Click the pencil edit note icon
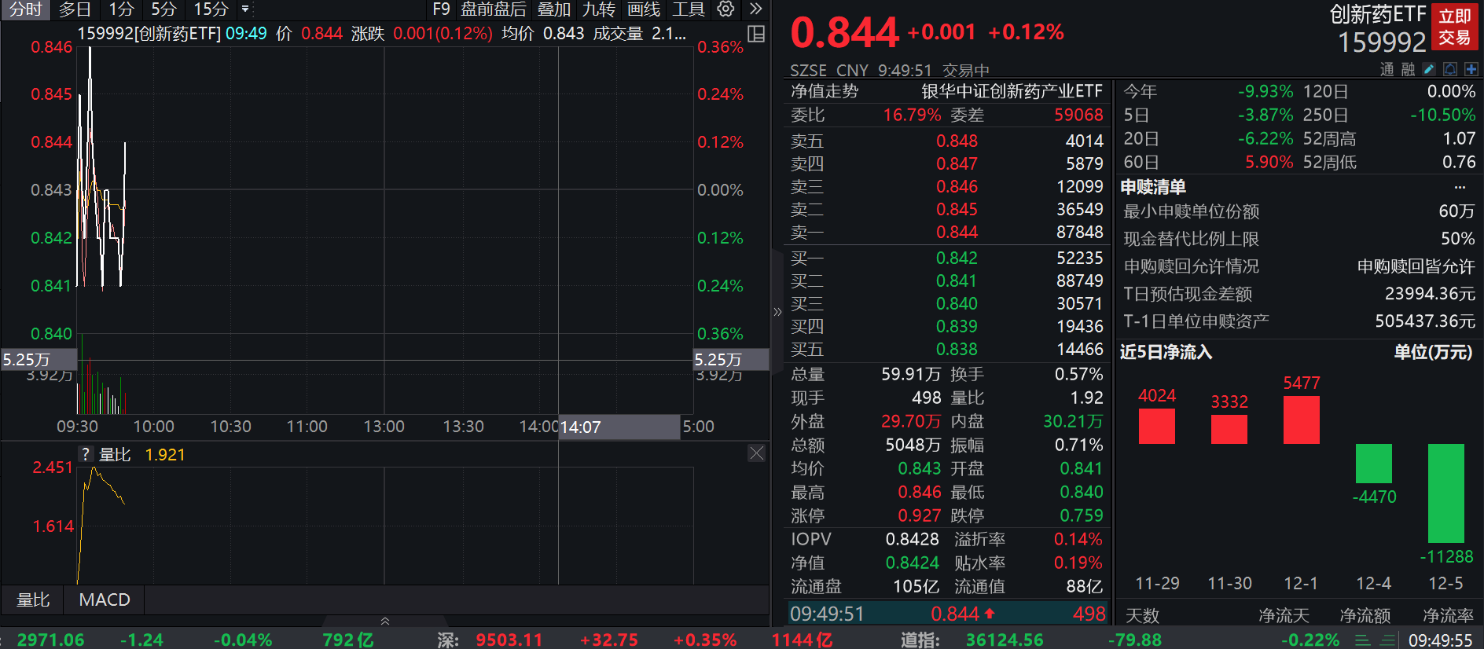Image resolution: width=1484 pixels, height=649 pixels. 1429,69
